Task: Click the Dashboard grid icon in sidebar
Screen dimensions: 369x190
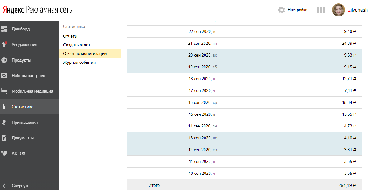Action: pyautogui.click(x=4, y=29)
